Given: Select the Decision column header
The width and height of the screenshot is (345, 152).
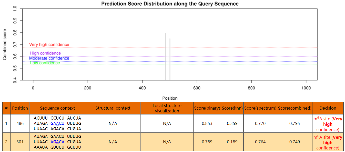Looking at the screenshot, I should [328, 108].
